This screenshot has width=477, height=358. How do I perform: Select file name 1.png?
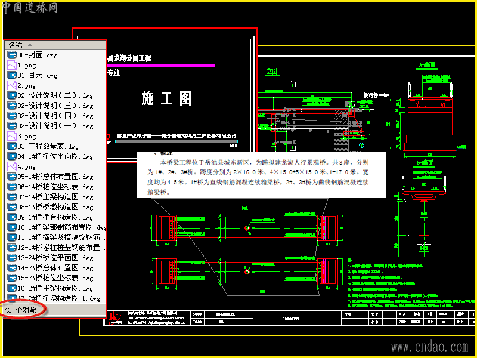click(x=27, y=66)
